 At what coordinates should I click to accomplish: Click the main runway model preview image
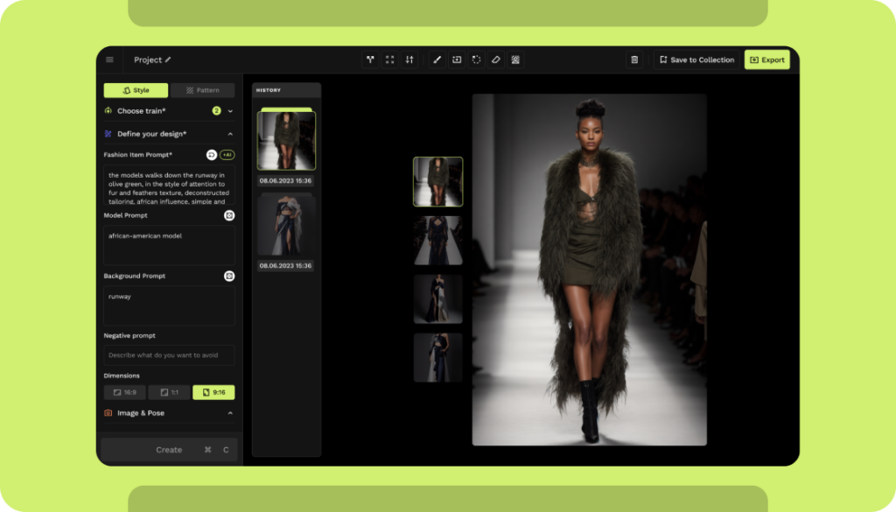tap(589, 270)
